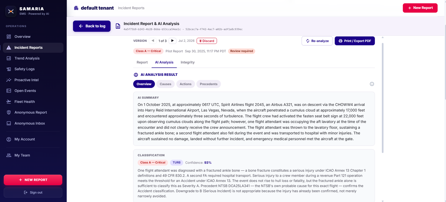Click the Samaria logo icon
Viewport: 446px width, 202px height.
11,11
